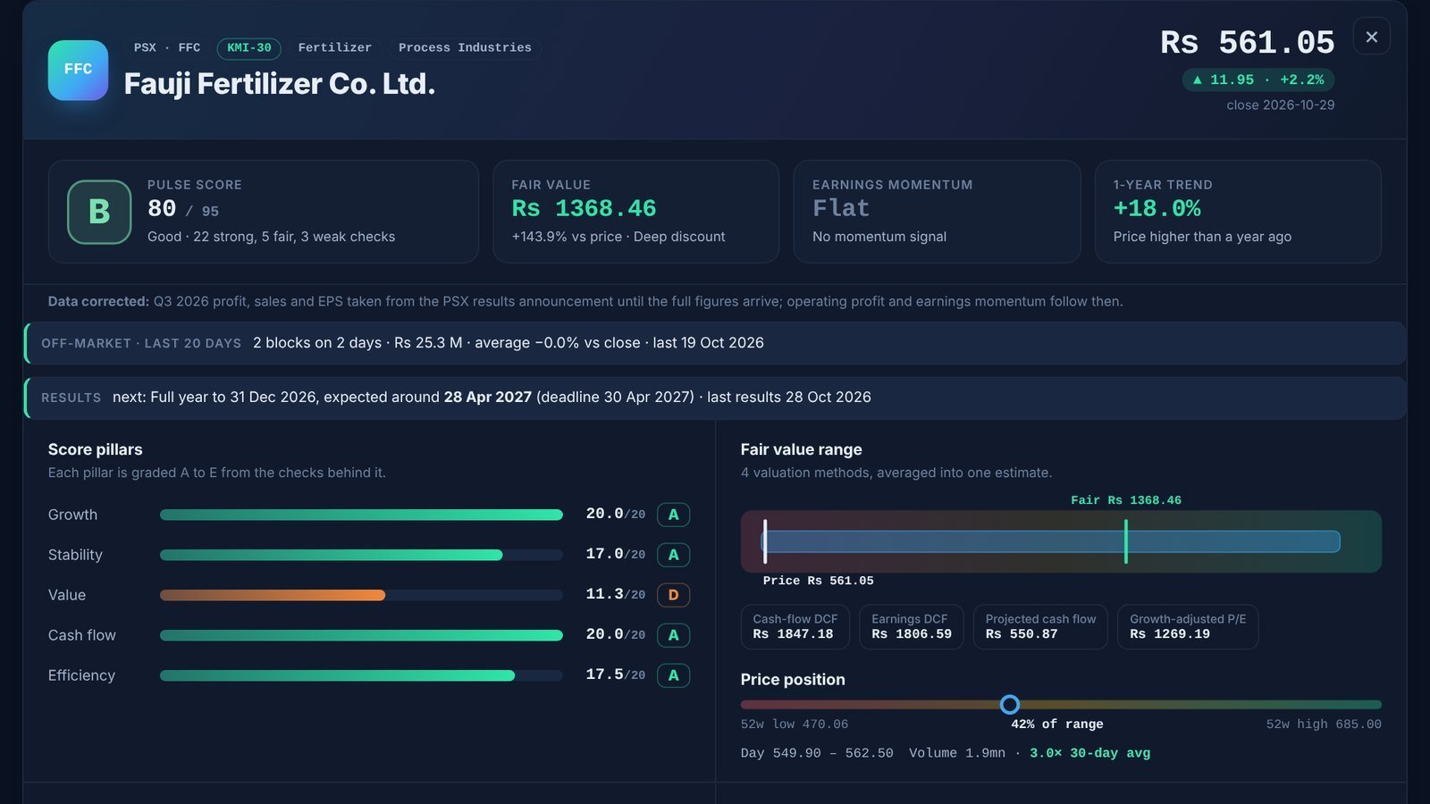Click the 'Price Rs 561.05' label
The image size is (1430, 804).
(818, 581)
